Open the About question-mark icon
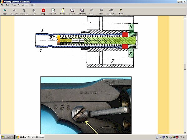This screenshot has width=187, height=140. pos(121,10)
